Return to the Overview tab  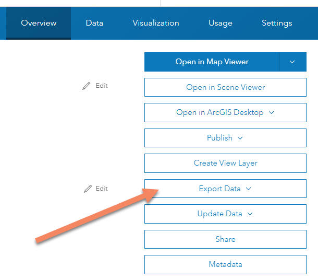point(39,23)
